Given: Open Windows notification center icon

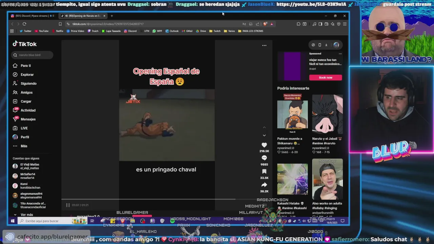Looking at the screenshot, I should coord(342,221).
